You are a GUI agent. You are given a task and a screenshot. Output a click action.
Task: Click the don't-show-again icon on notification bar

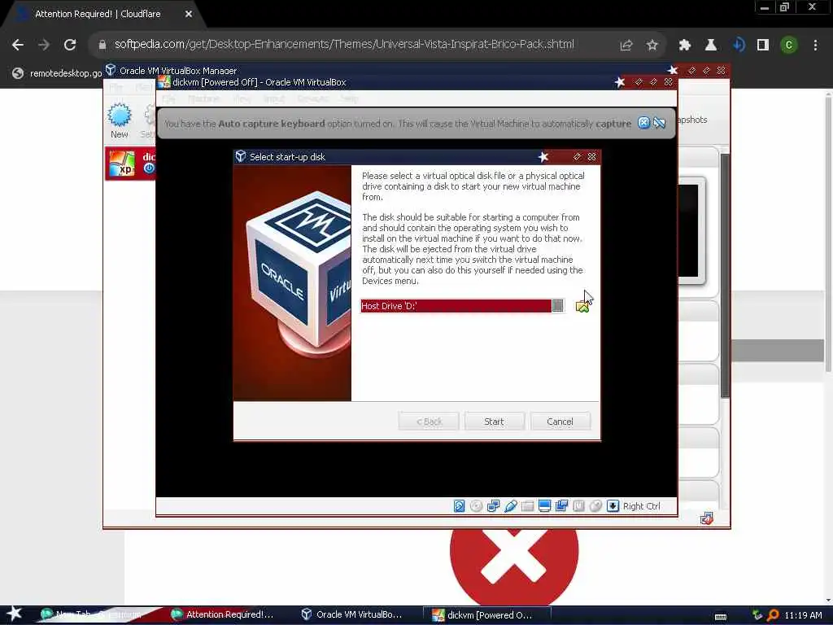[659, 124]
